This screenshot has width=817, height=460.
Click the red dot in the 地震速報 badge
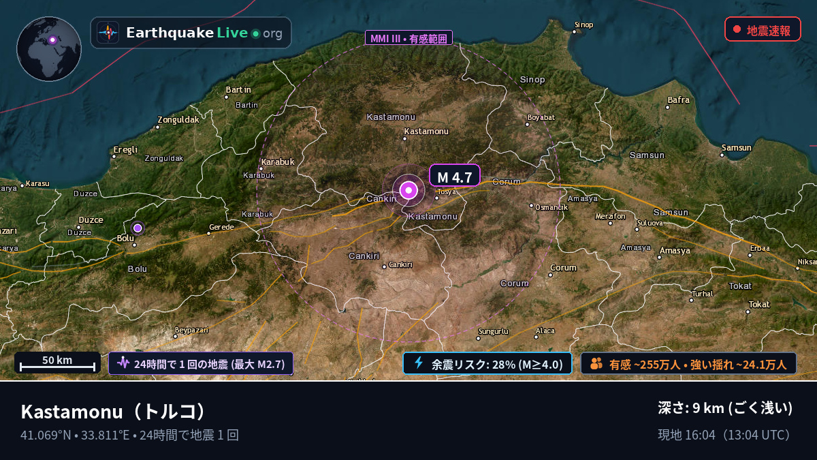coord(737,30)
